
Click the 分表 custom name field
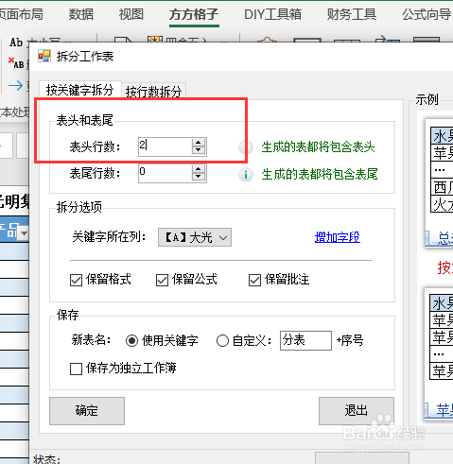click(x=305, y=340)
